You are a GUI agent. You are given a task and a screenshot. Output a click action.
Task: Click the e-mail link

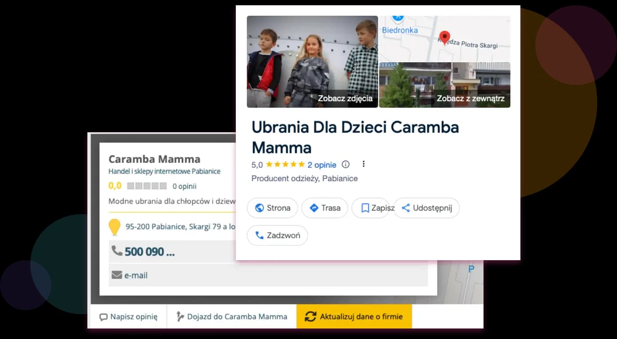tap(136, 275)
